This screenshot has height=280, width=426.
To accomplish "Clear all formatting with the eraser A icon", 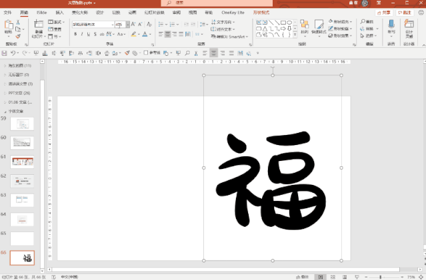I will pyautogui.click(x=149, y=25).
